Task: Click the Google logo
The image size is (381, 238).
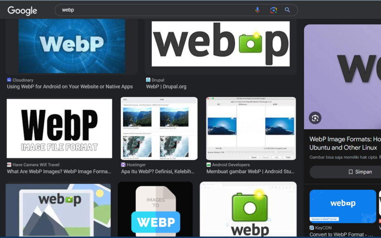Action: click(22, 11)
